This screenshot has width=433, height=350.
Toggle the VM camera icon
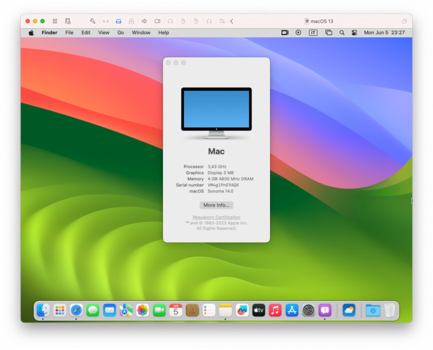tap(158, 21)
